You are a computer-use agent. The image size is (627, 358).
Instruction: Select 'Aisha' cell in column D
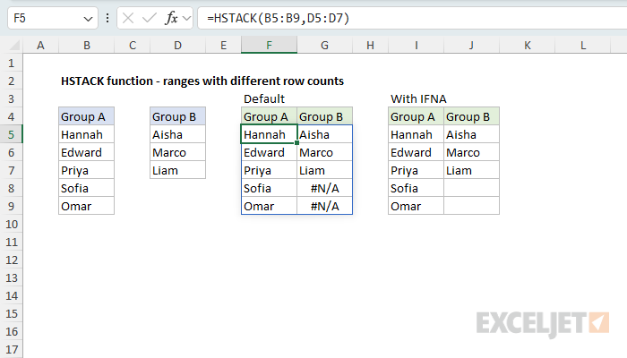[x=178, y=134]
